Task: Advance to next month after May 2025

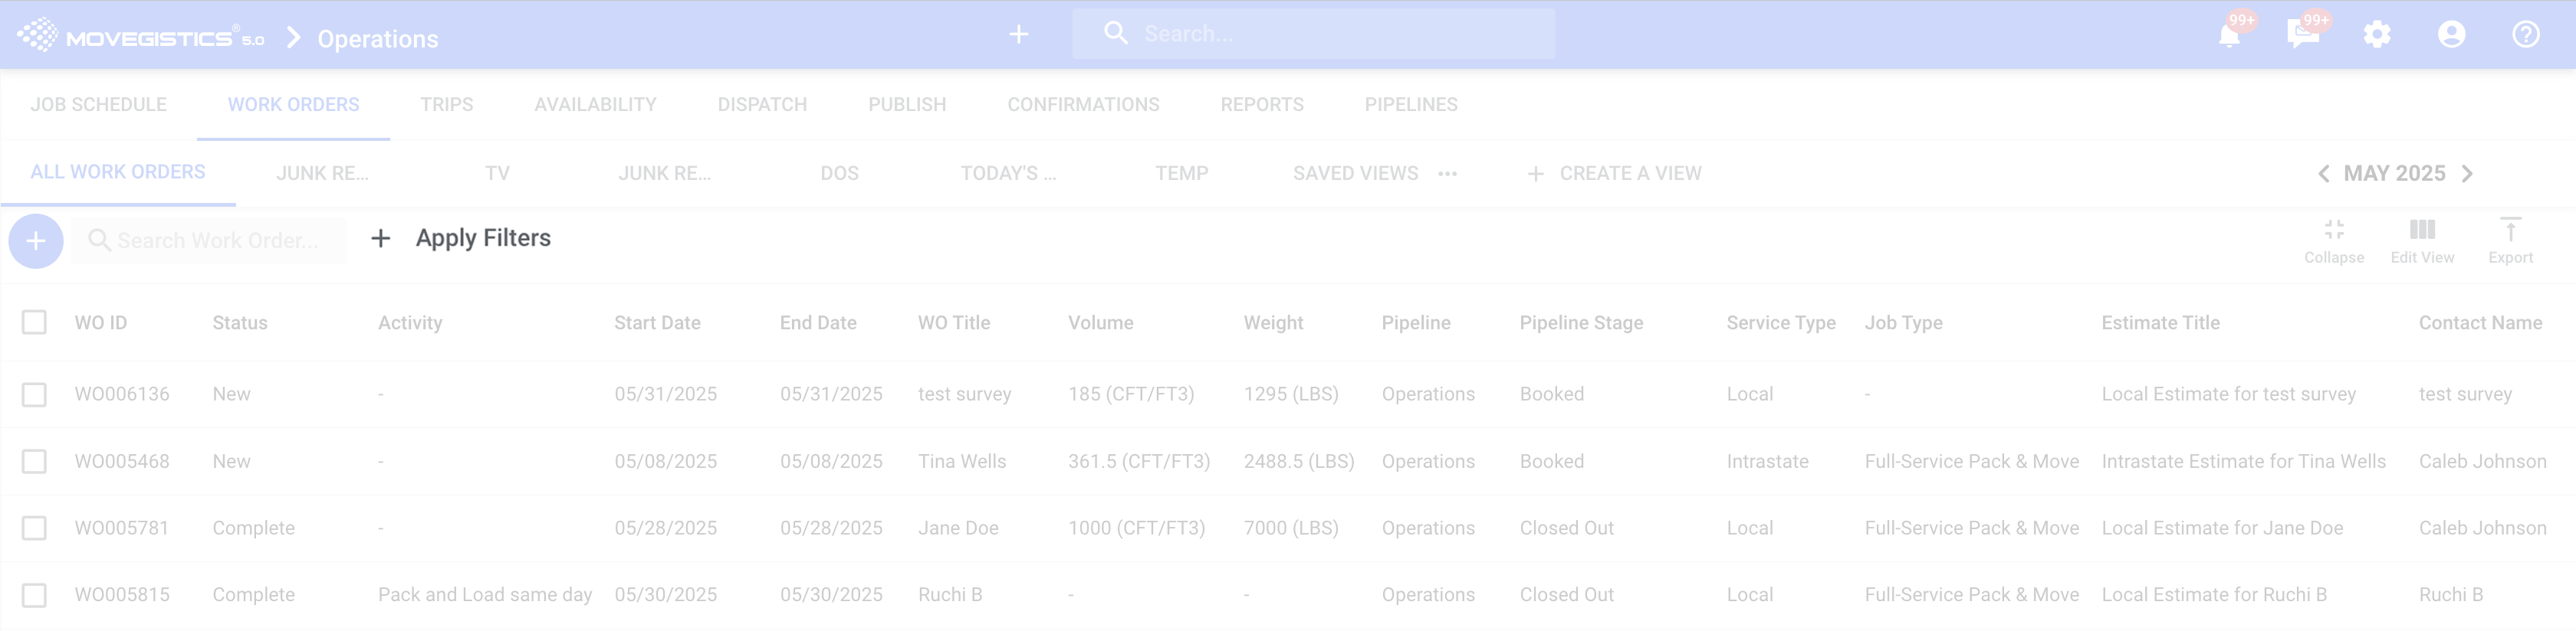Action: click(x=2467, y=174)
